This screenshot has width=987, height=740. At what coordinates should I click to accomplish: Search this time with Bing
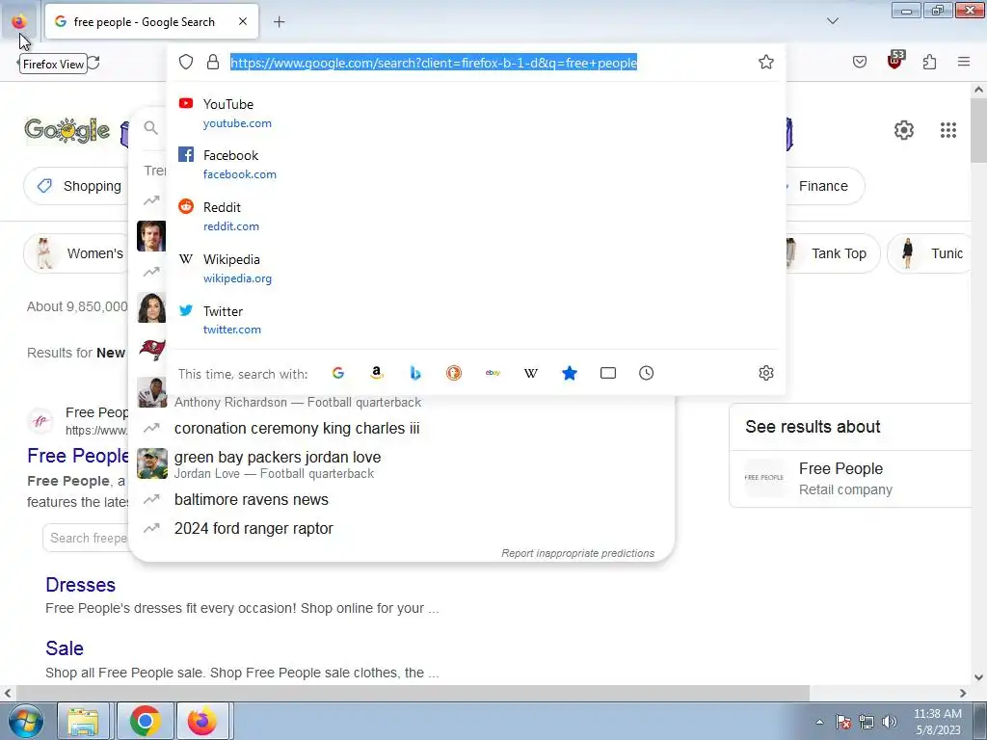[x=414, y=373]
